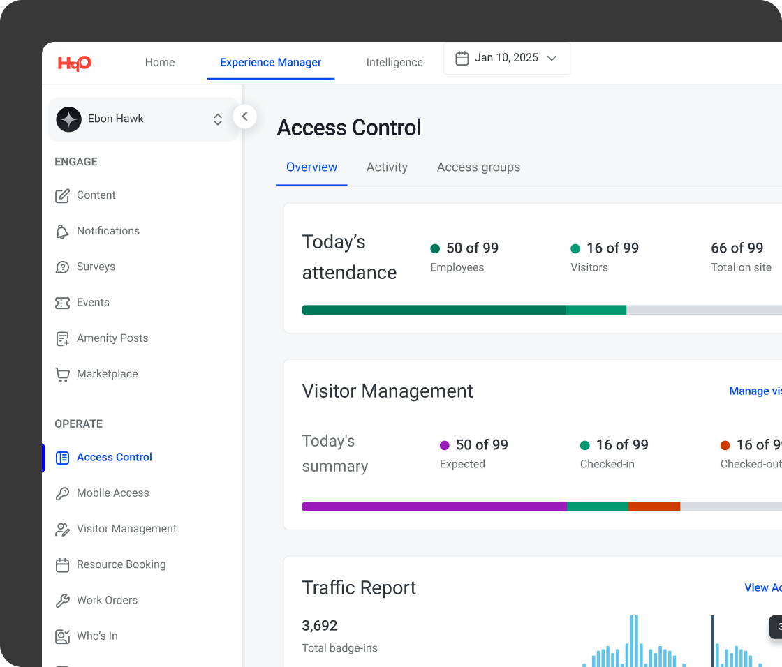782x667 pixels.
Task: Click the Resource Booking calendar icon
Action: pos(62,565)
